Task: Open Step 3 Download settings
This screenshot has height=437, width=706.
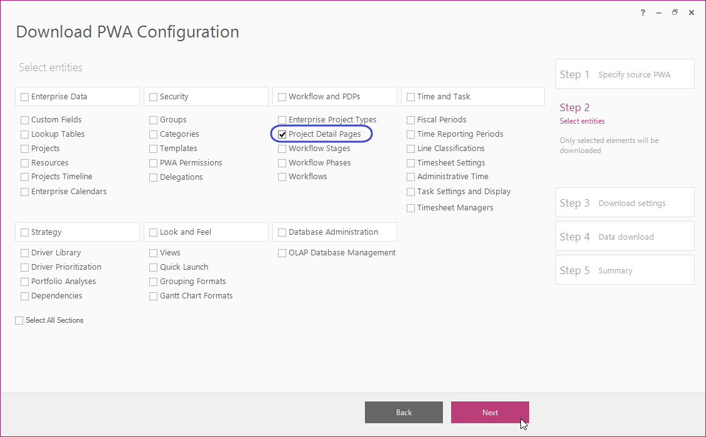Action: click(625, 202)
